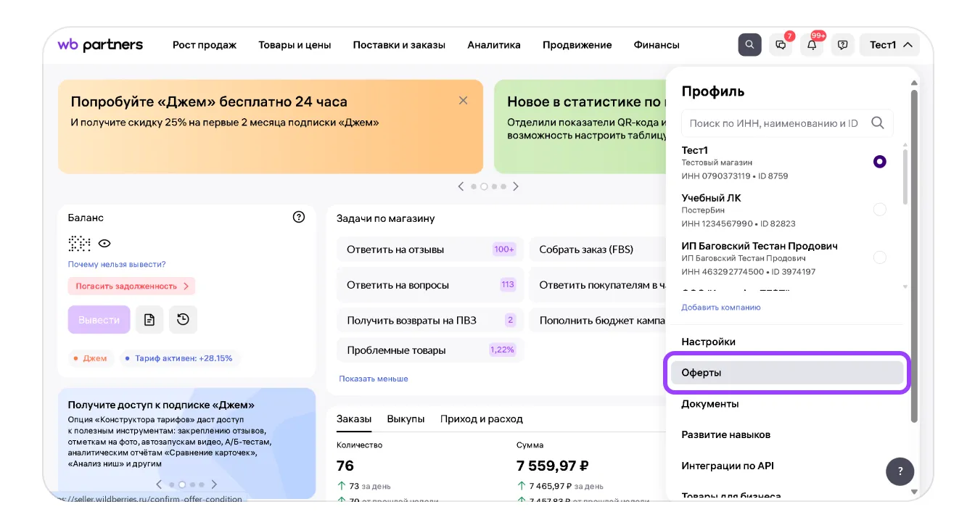Screen dimensions: 975x528
Task: Switch to the Выкупы tab
Action: pyautogui.click(x=406, y=419)
